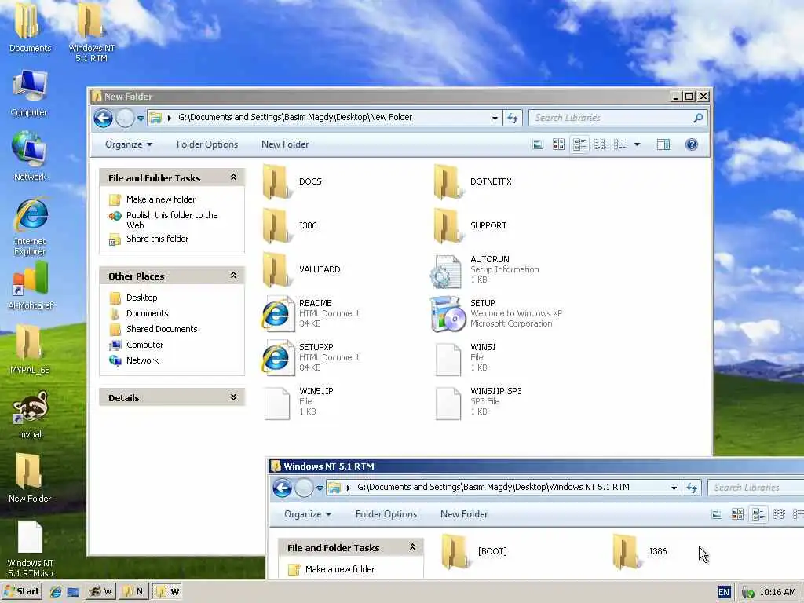Select the WIN51IP file
Viewport: 804px width, 603px height.
click(x=298, y=401)
